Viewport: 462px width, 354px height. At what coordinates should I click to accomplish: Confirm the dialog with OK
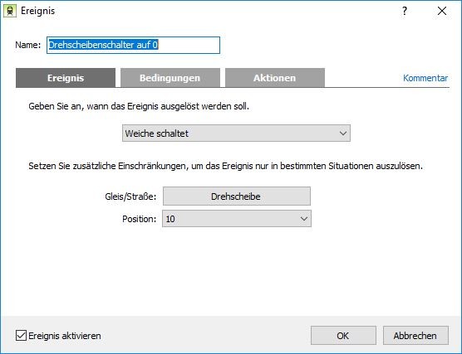[x=343, y=336]
